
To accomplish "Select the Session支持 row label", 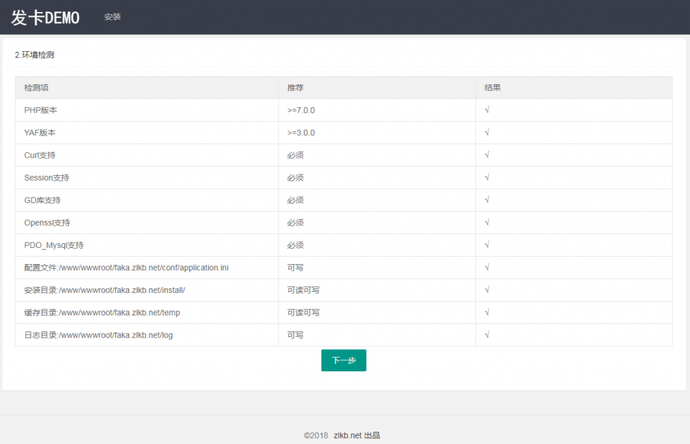I will click(46, 177).
